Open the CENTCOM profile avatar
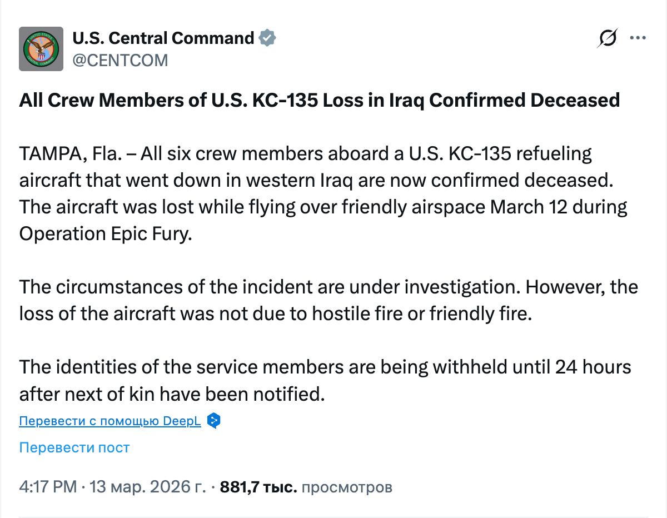 tap(41, 49)
